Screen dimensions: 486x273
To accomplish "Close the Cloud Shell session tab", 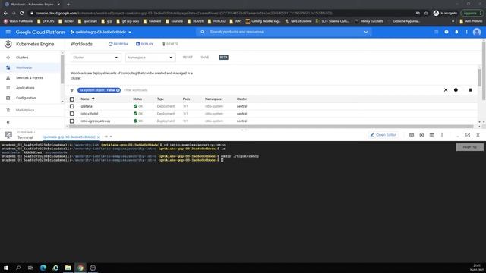I will (x=99, y=136).
